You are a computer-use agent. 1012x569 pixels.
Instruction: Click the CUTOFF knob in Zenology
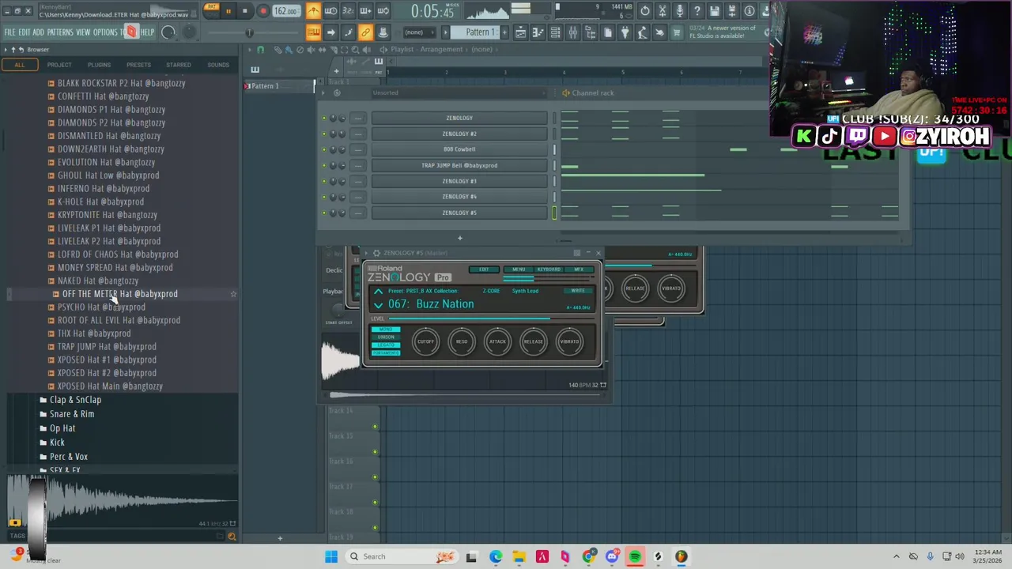426,341
